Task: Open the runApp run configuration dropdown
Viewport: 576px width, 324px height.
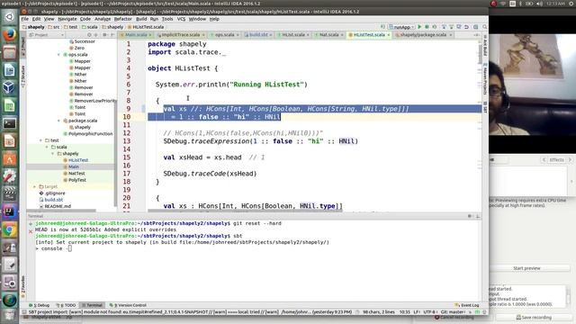Action: coord(401,27)
